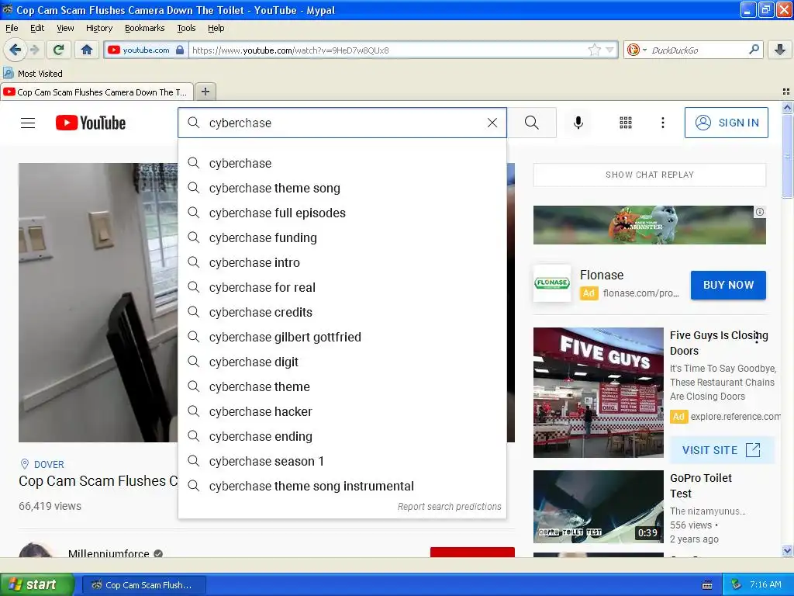
Task: Open a new tab with the plus button
Action: tap(205, 92)
